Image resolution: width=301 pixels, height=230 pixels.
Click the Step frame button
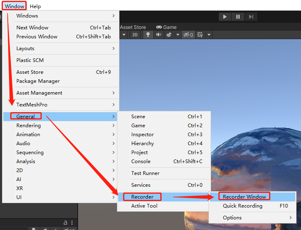pyautogui.click(x=251, y=17)
